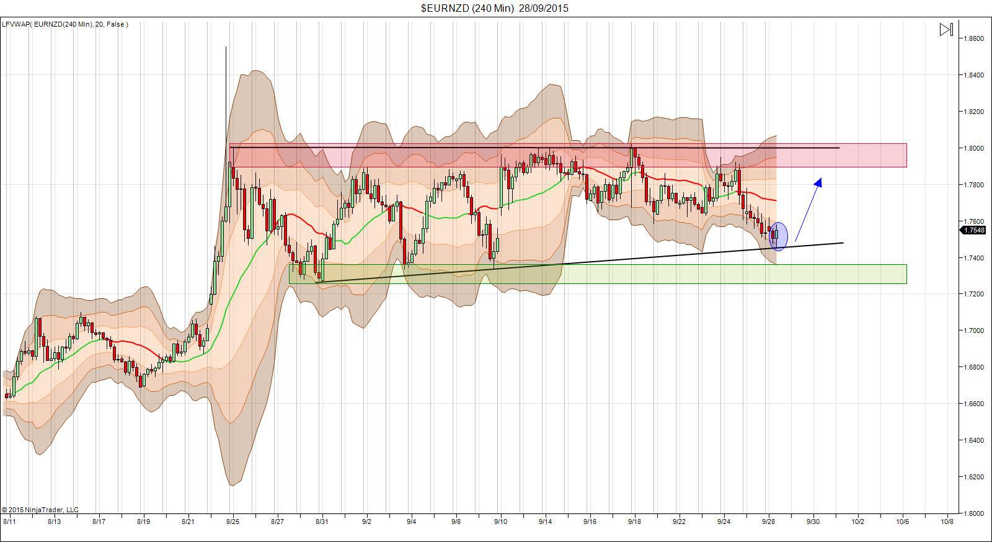Select the blue ellipse around latest candle

tap(779, 236)
